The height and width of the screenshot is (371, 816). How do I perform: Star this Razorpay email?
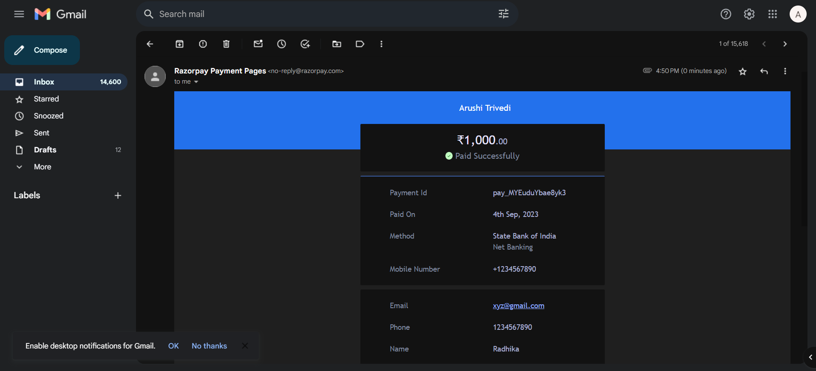coord(742,71)
